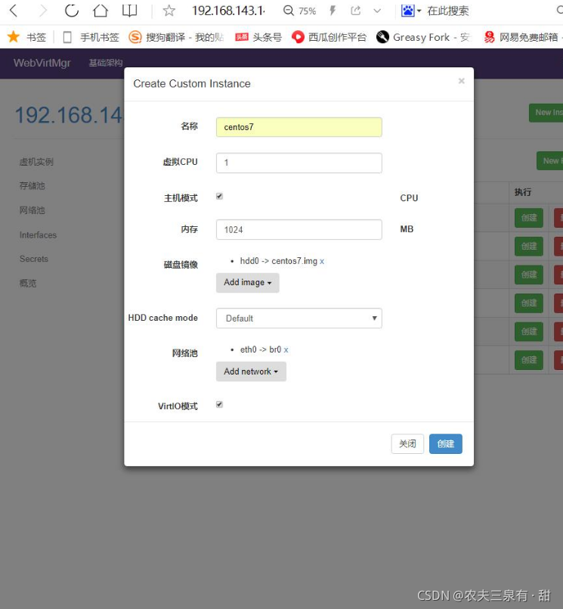Open the Greasy Fork bookmark
The height and width of the screenshot is (609, 563).
point(423,37)
